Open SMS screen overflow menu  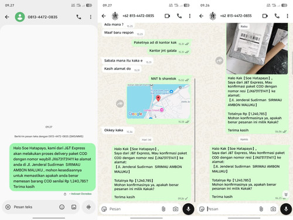[x=91, y=17]
